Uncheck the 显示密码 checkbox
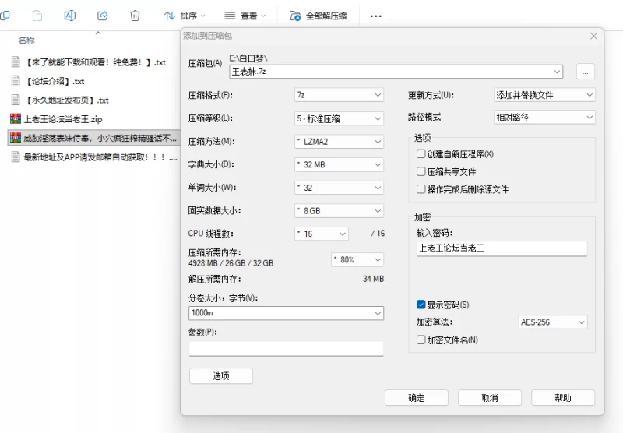 421,305
